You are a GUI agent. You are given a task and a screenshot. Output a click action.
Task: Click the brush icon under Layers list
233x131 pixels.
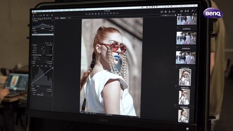coord(48,43)
